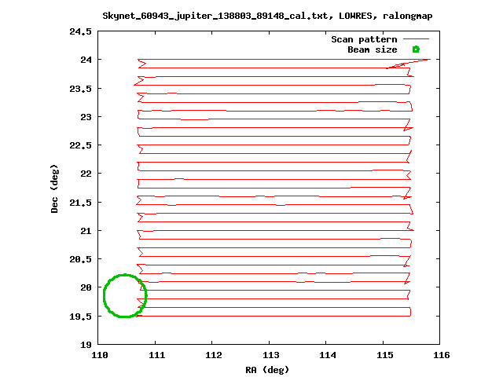Screen dimensions: 503x377
Task: Click the 'Scan pattern' legend label
Action: tap(364, 39)
